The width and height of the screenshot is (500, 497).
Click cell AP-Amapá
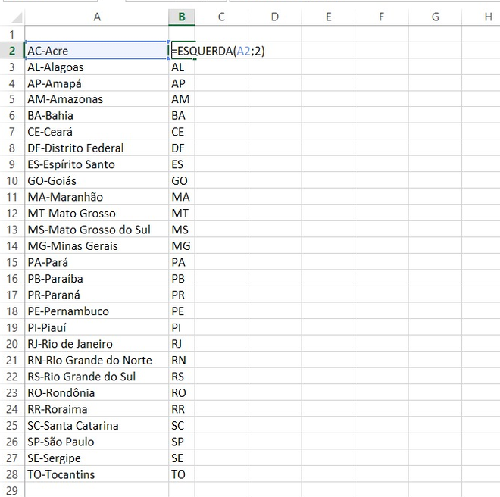pyautogui.click(x=97, y=83)
